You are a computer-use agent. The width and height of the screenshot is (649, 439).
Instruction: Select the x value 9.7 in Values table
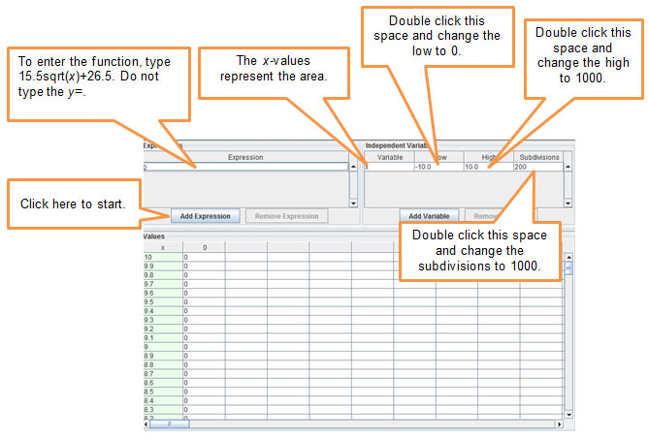[163, 284]
